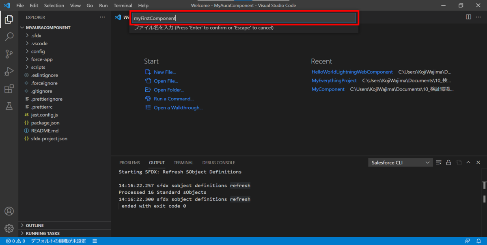
Task: Expand the RUNNING TASKS section
Action: tap(65, 233)
